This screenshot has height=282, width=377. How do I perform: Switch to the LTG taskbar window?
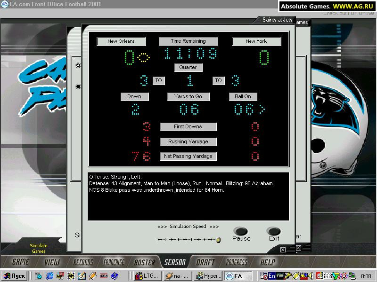coord(148,276)
